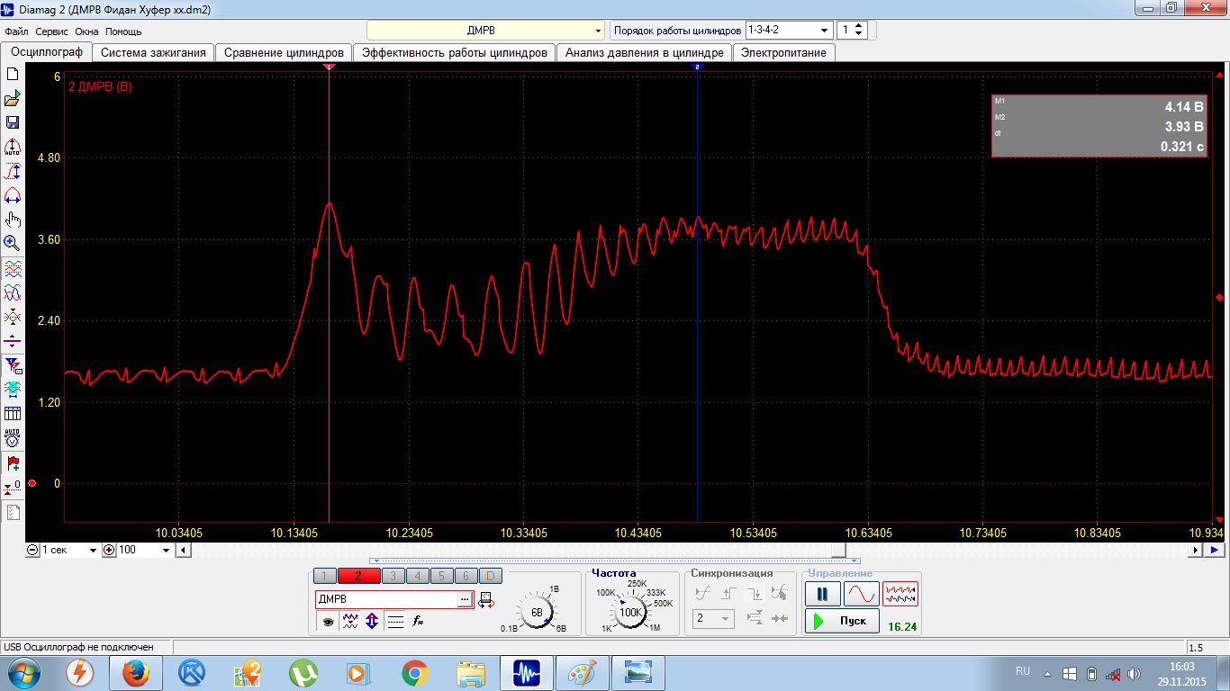Click the sine wave mode button

(861, 594)
